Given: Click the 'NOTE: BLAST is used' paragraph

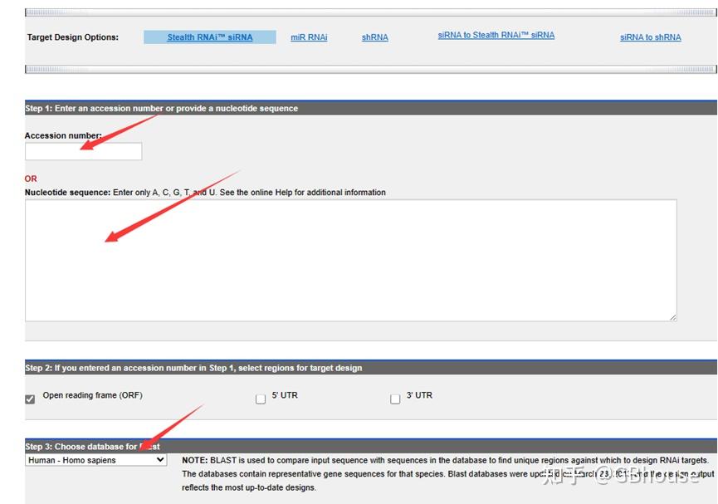Looking at the screenshot, I should pyautogui.click(x=448, y=474).
